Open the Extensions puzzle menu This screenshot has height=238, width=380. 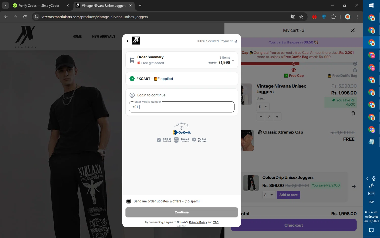pyautogui.click(x=333, y=17)
